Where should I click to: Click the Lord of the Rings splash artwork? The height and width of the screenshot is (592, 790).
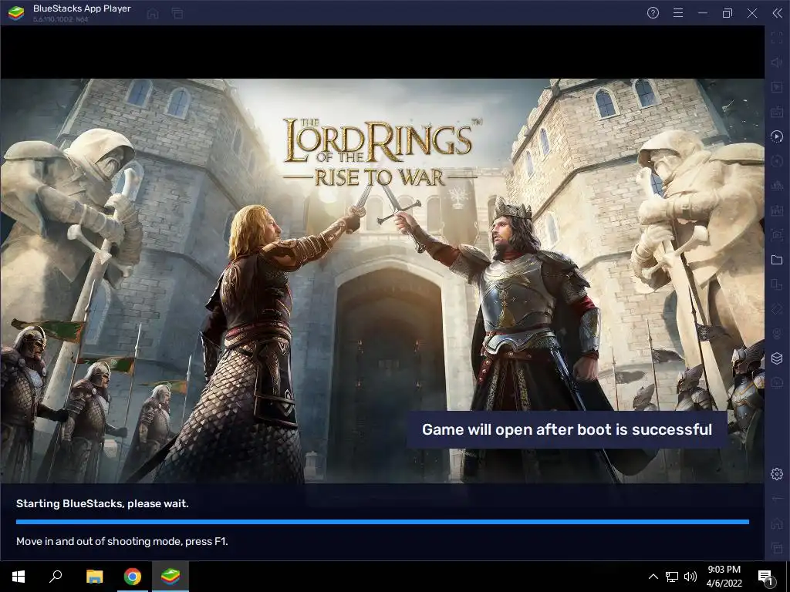[x=383, y=281]
